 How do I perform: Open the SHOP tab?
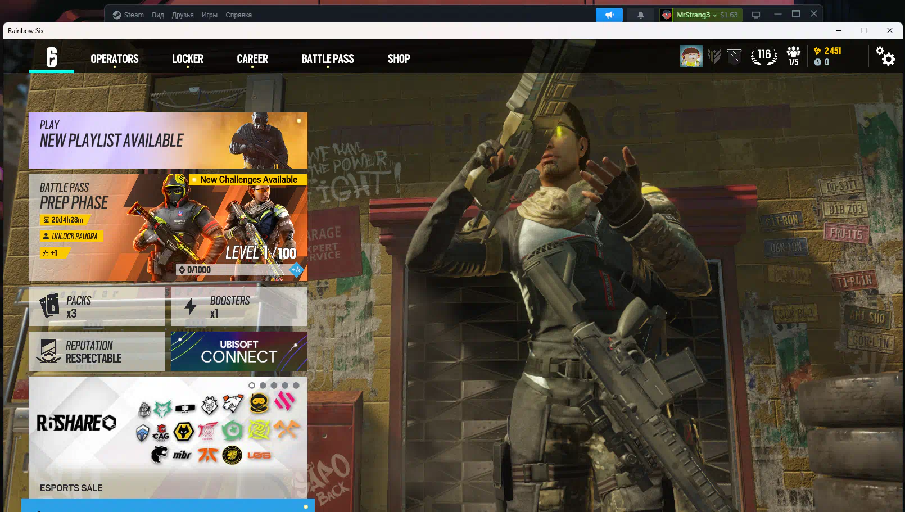coord(399,58)
